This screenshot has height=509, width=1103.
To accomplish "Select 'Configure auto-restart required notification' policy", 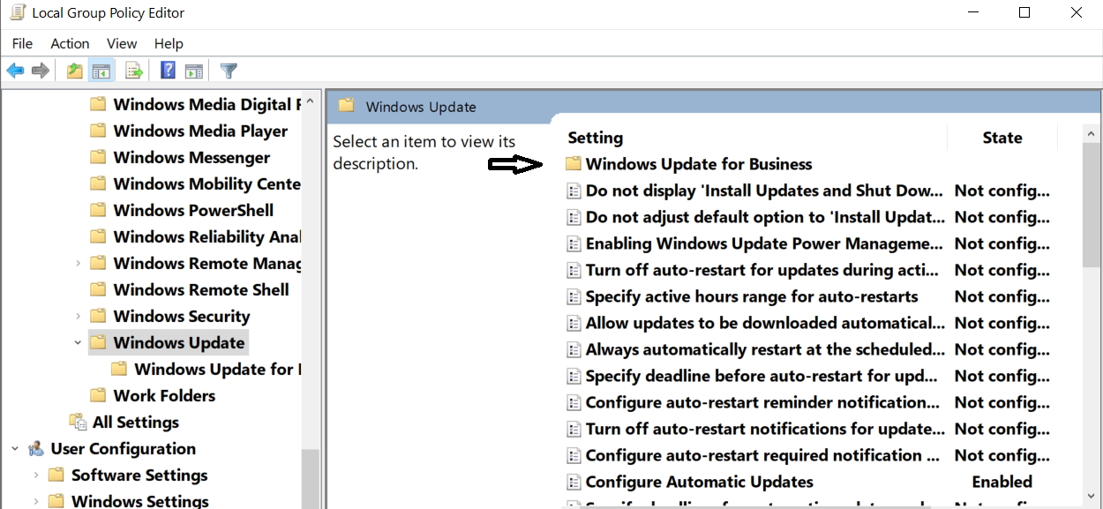I will (762, 455).
